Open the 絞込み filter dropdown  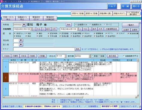pos(65,56)
